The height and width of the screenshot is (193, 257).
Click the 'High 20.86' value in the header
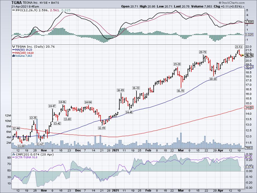[x=147, y=6]
